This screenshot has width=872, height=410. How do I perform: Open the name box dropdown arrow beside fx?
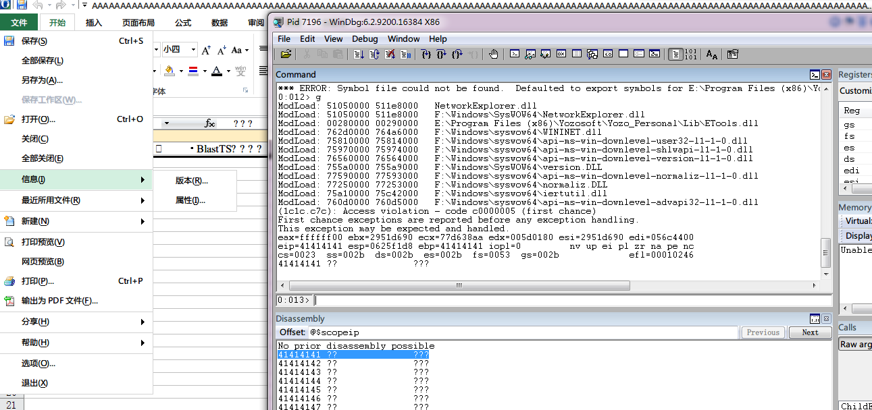[x=168, y=124]
